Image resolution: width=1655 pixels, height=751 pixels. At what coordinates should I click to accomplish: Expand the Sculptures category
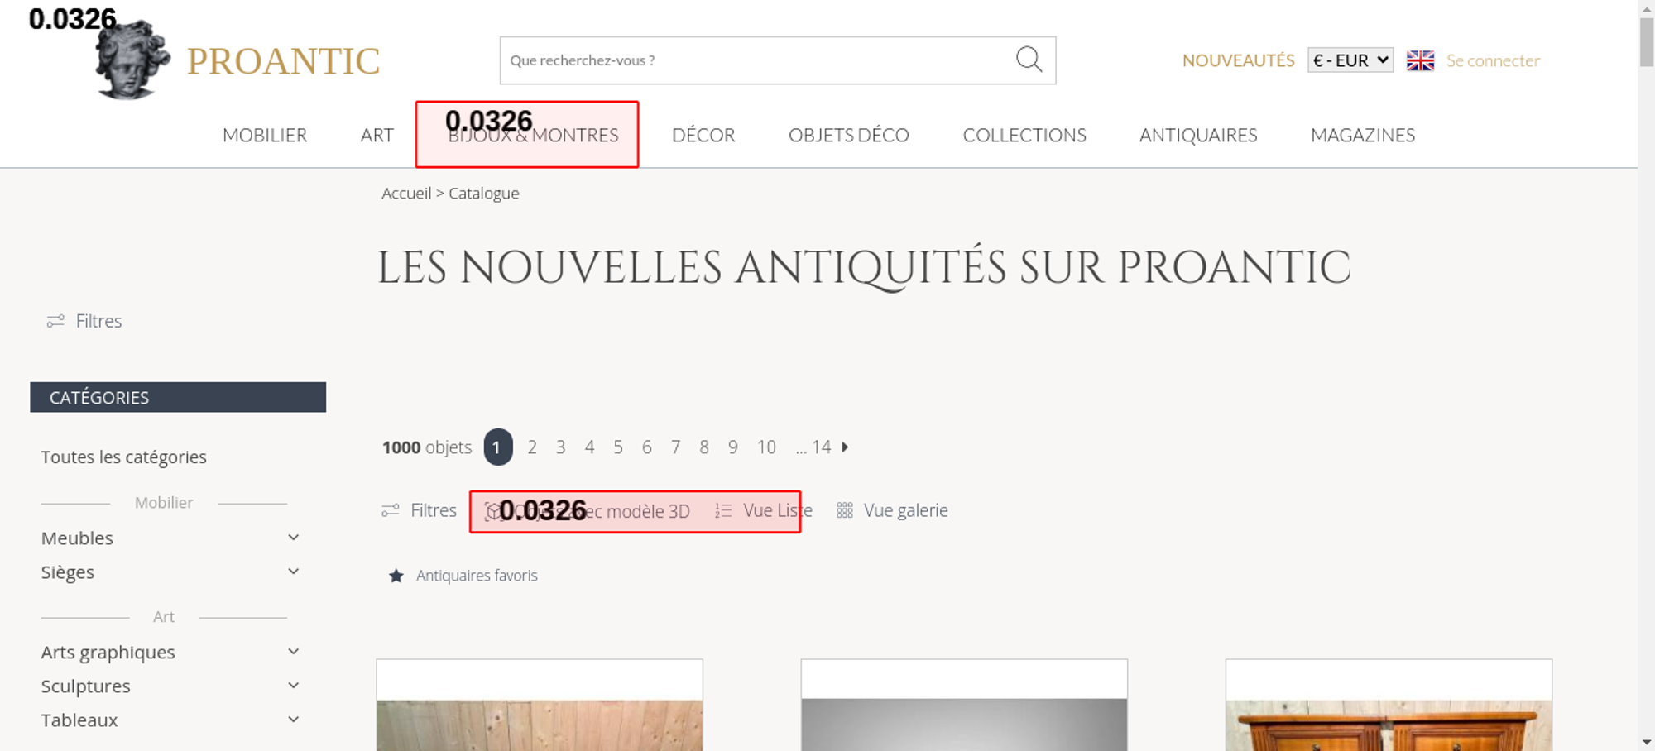click(293, 686)
